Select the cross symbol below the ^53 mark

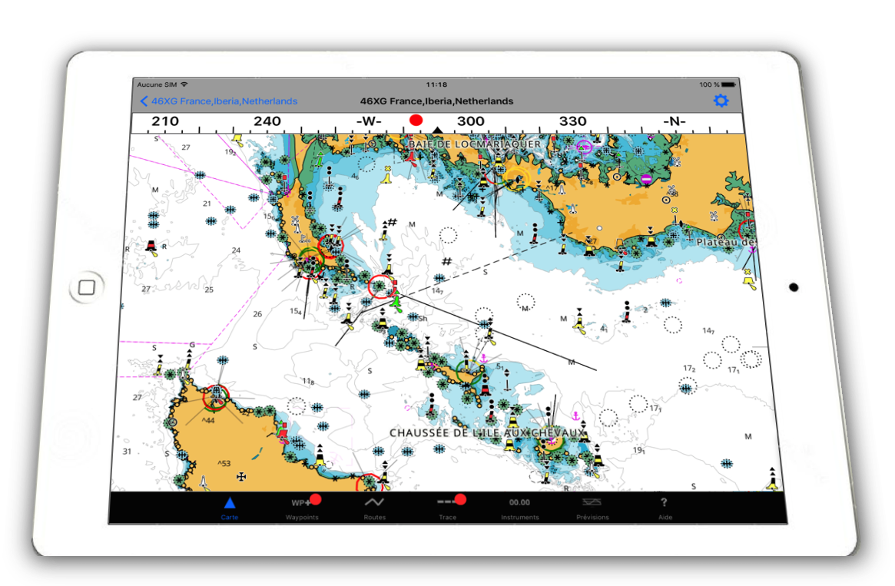(241, 476)
